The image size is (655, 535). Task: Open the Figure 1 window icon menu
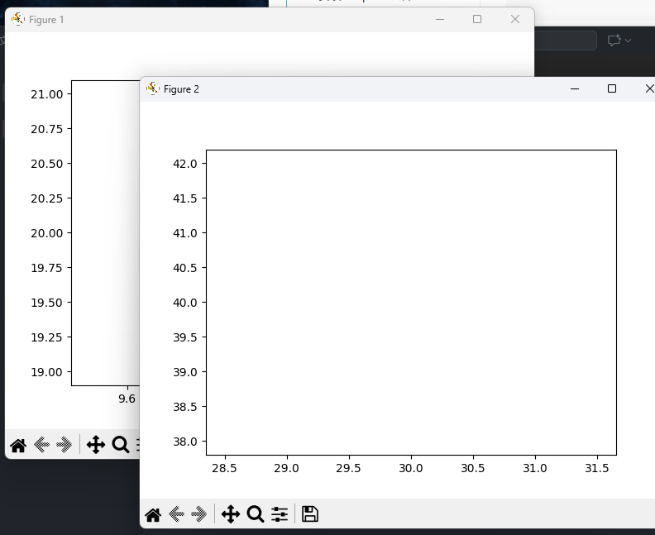pyautogui.click(x=18, y=19)
